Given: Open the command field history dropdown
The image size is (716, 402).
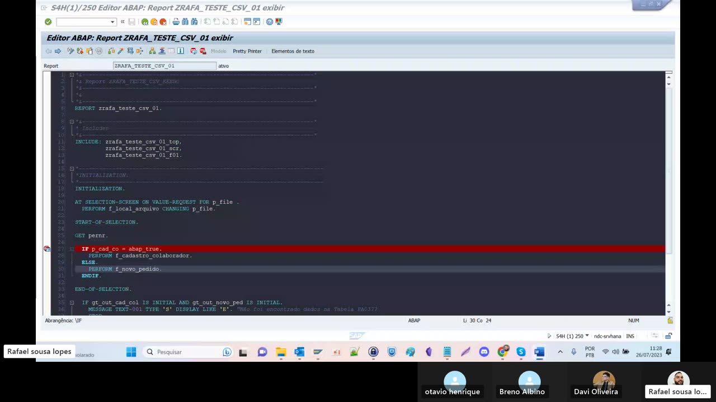Looking at the screenshot, I should point(112,22).
